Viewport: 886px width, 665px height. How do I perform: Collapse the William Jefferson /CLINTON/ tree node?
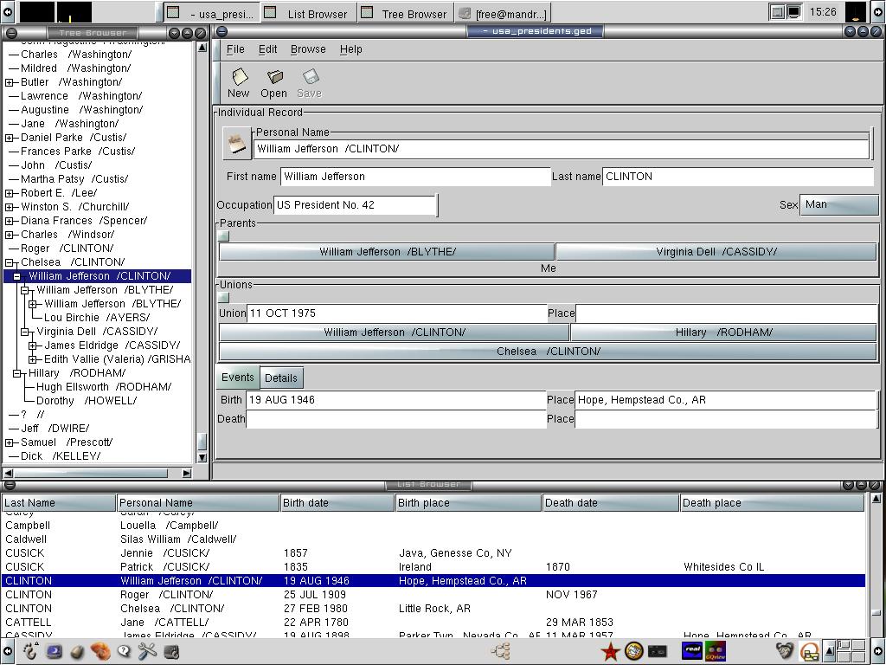17,276
